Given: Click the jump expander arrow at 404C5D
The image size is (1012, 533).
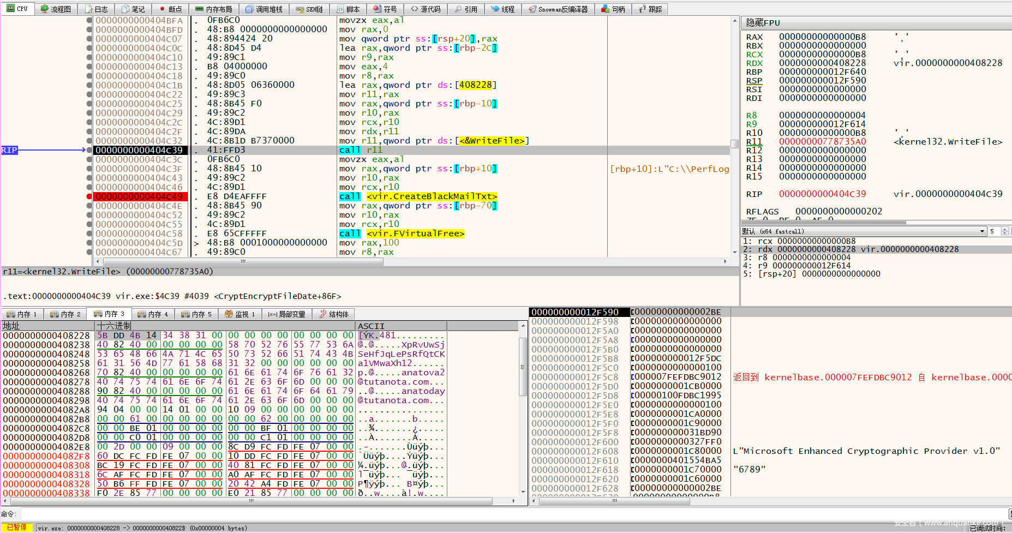Looking at the screenshot, I should (196, 243).
